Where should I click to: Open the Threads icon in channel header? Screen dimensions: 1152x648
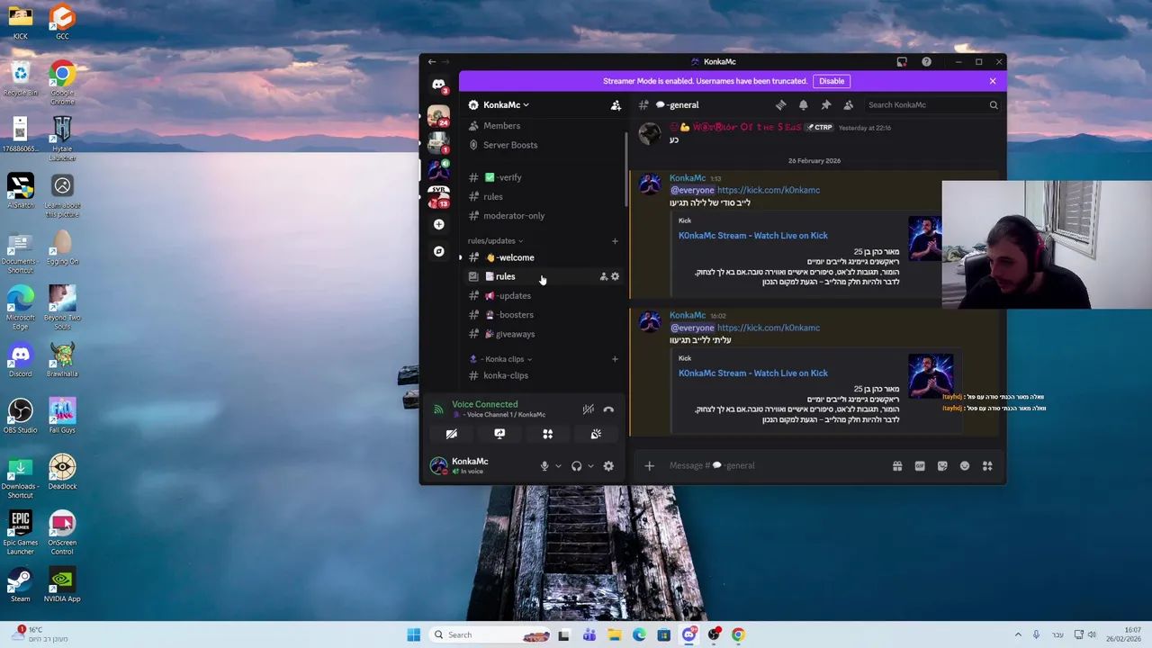tap(780, 105)
